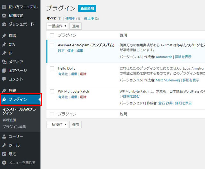
Task: Click the bottom 適用 button
Action: coord(76,125)
